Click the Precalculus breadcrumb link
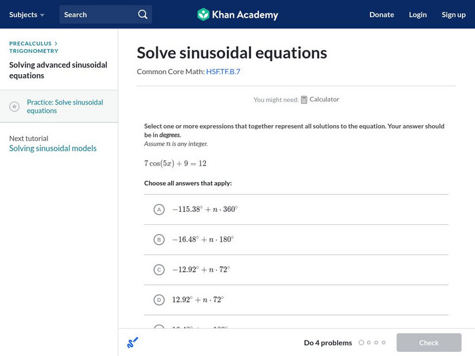Viewport: 475px width, 356px height. pos(31,43)
